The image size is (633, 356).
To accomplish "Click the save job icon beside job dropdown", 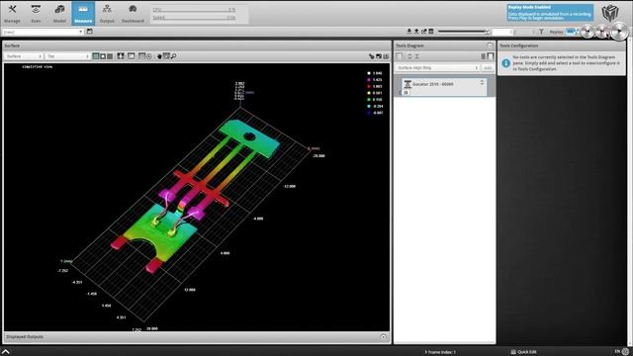I will [x=90, y=31].
